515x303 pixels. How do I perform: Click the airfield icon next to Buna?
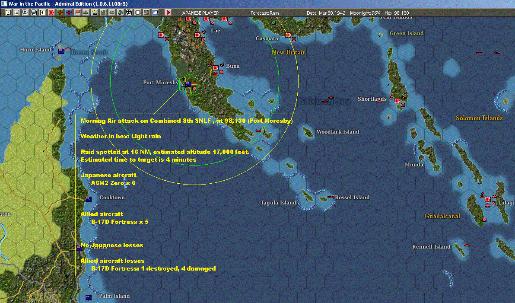coord(222,65)
